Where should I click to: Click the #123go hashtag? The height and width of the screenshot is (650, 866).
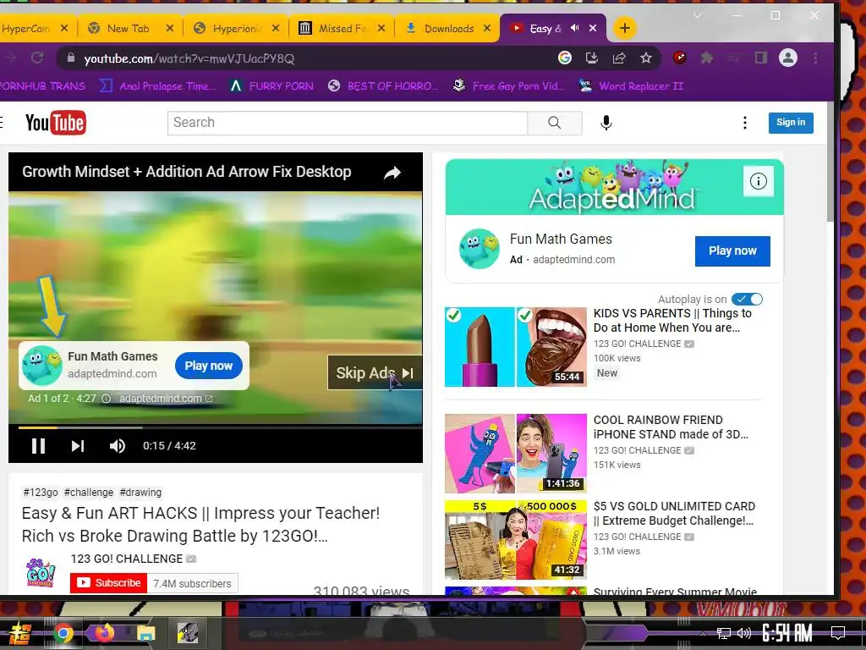(41, 492)
